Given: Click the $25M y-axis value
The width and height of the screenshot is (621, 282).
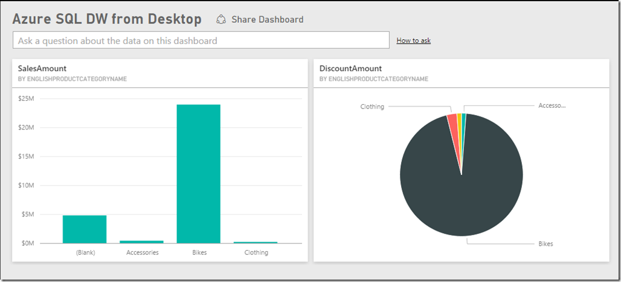Looking at the screenshot, I should 26,98.
